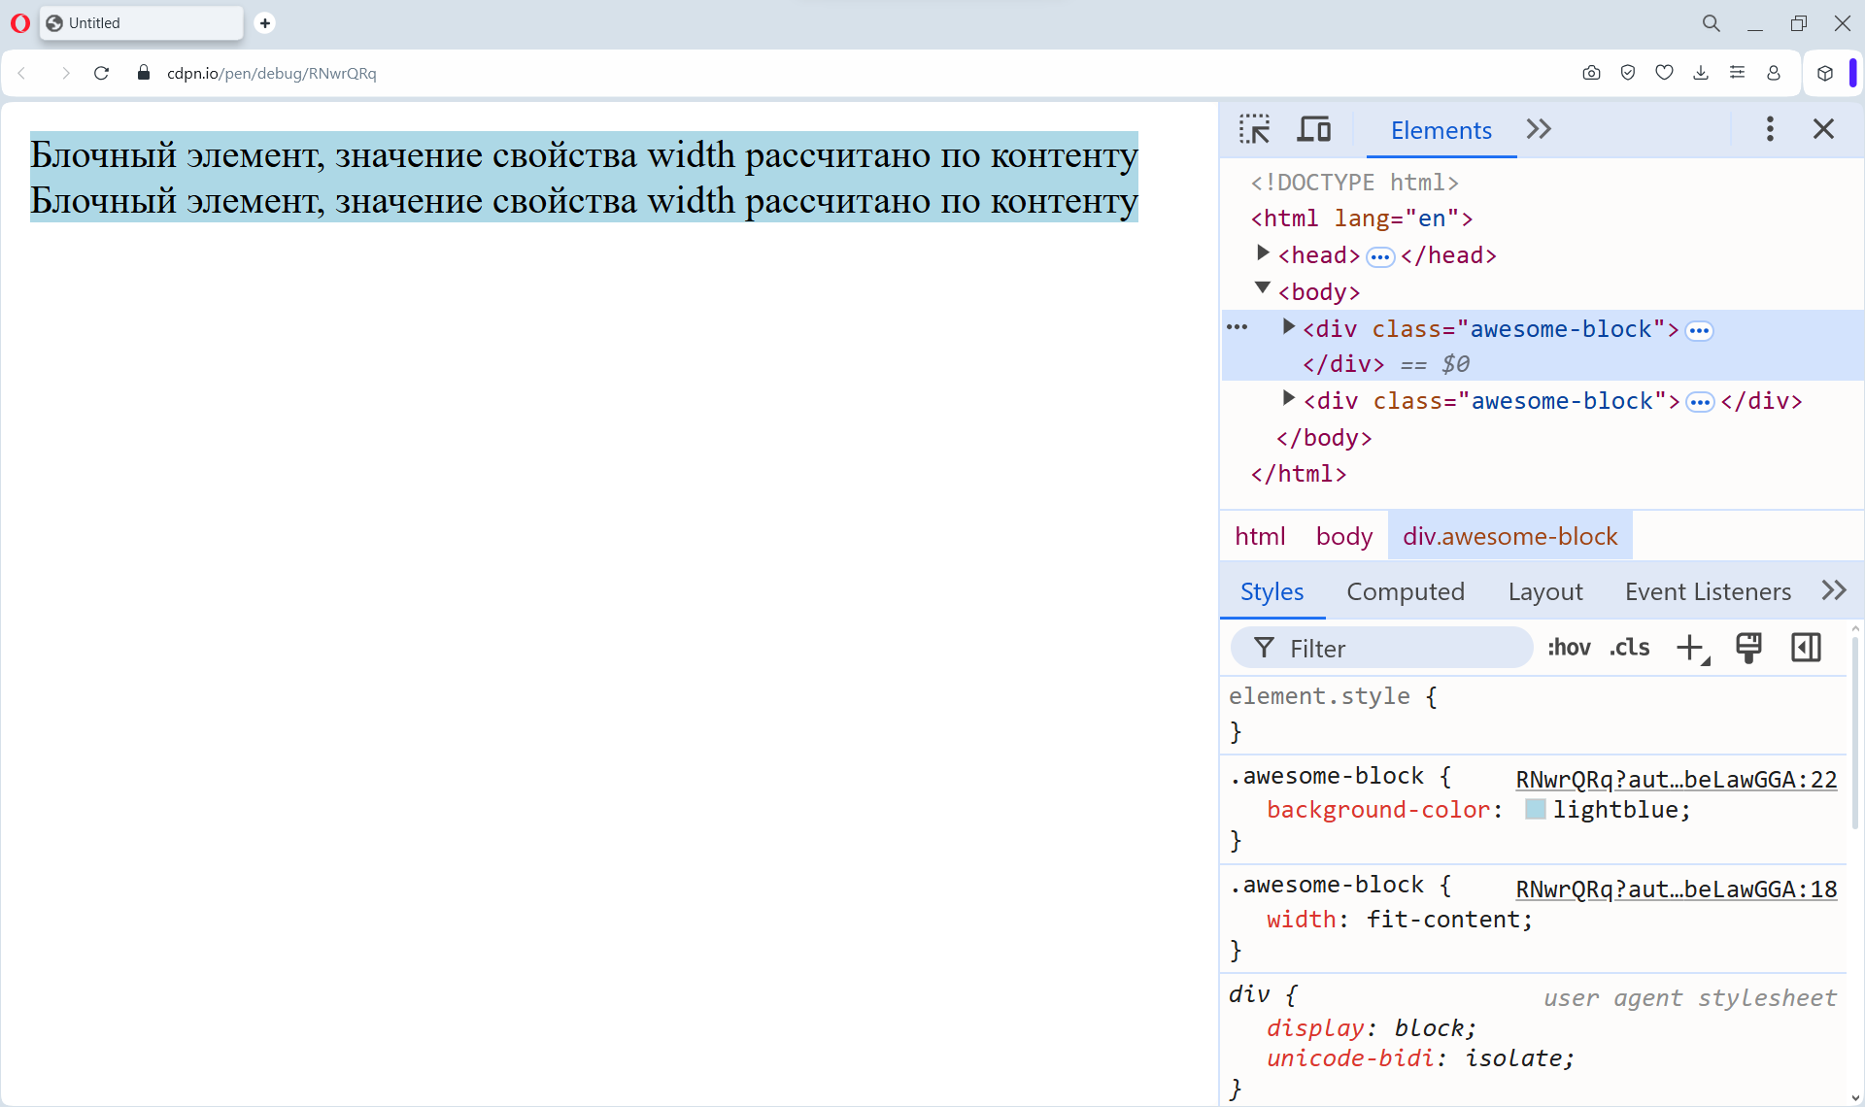Reload the page

(x=101, y=73)
